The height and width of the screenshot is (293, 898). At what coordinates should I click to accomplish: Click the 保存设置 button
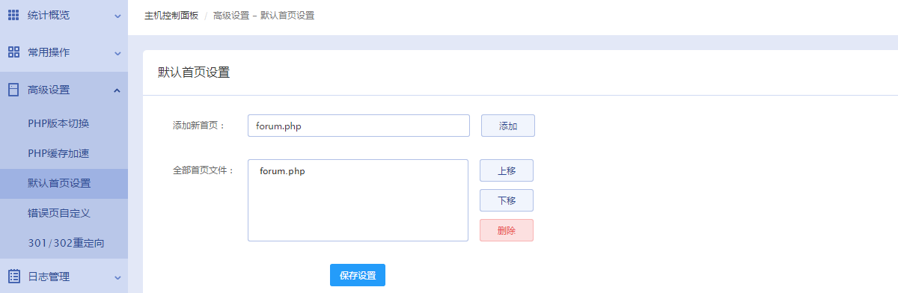tap(358, 275)
